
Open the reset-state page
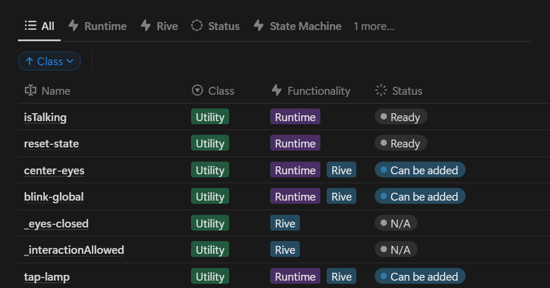tap(52, 144)
